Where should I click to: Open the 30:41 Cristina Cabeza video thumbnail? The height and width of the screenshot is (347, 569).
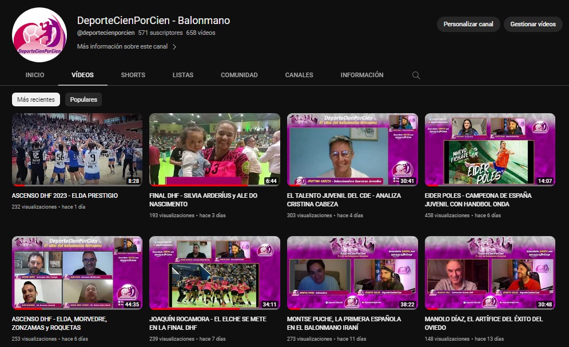[x=352, y=150]
